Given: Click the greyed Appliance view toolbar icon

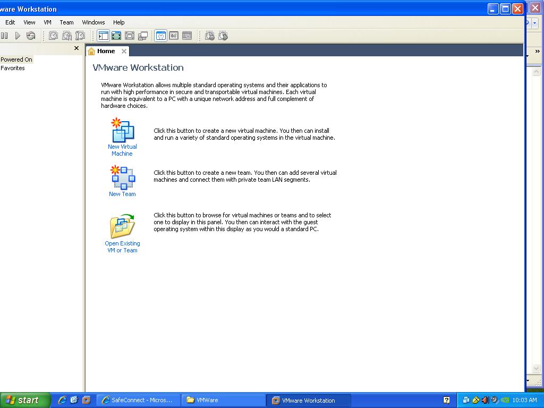Looking at the screenshot, I should (187, 36).
